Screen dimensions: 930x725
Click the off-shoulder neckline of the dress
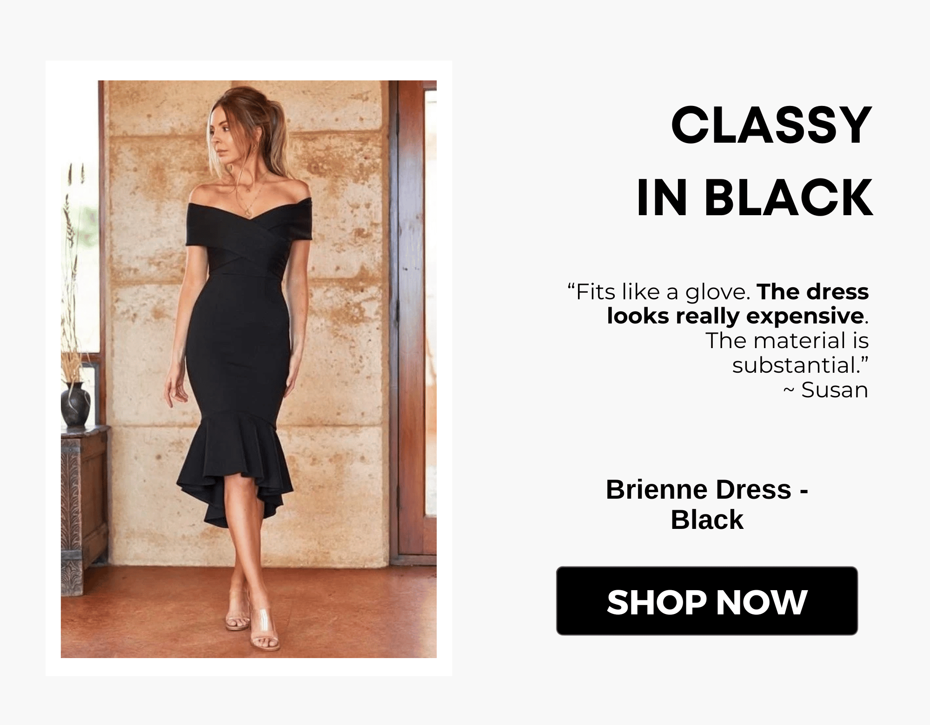click(x=249, y=209)
